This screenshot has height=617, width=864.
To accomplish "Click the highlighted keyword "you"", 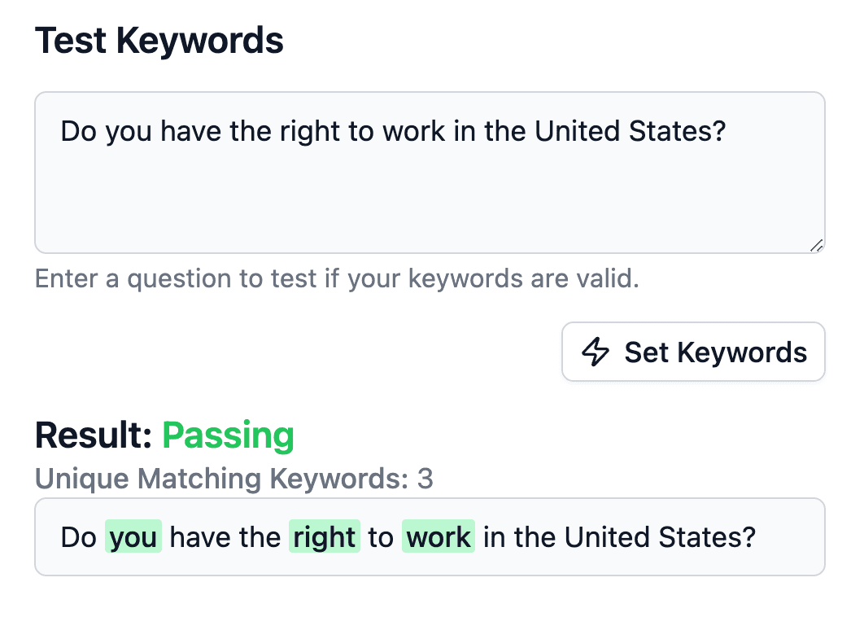I will tap(133, 537).
